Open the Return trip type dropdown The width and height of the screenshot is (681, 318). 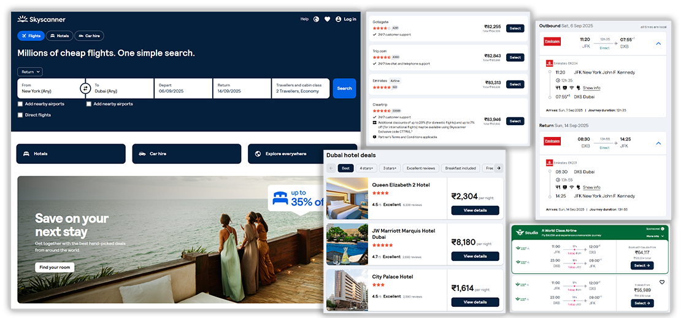[x=30, y=72]
